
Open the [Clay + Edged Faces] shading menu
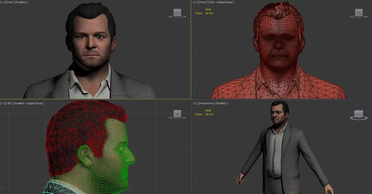pos(221,2)
